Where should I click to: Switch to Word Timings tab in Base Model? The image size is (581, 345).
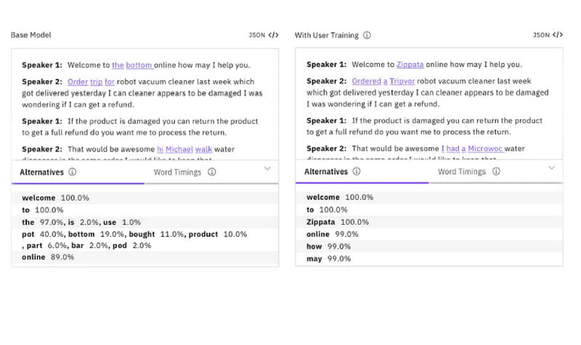click(x=177, y=172)
